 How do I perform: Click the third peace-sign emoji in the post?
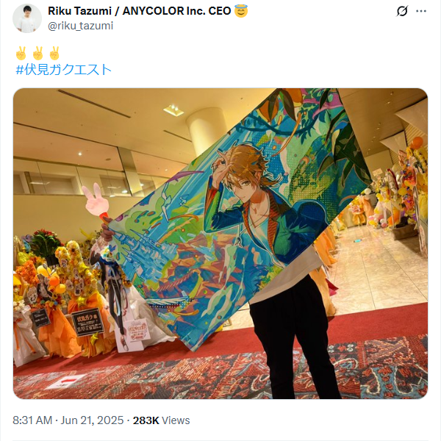tap(54, 53)
